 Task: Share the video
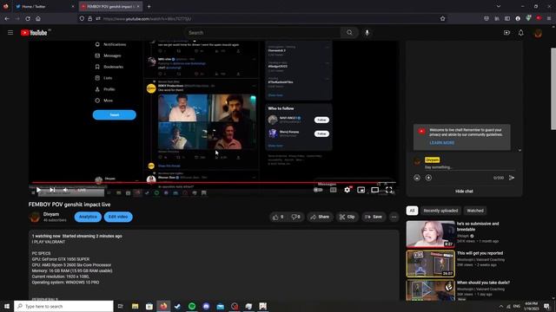(320, 217)
